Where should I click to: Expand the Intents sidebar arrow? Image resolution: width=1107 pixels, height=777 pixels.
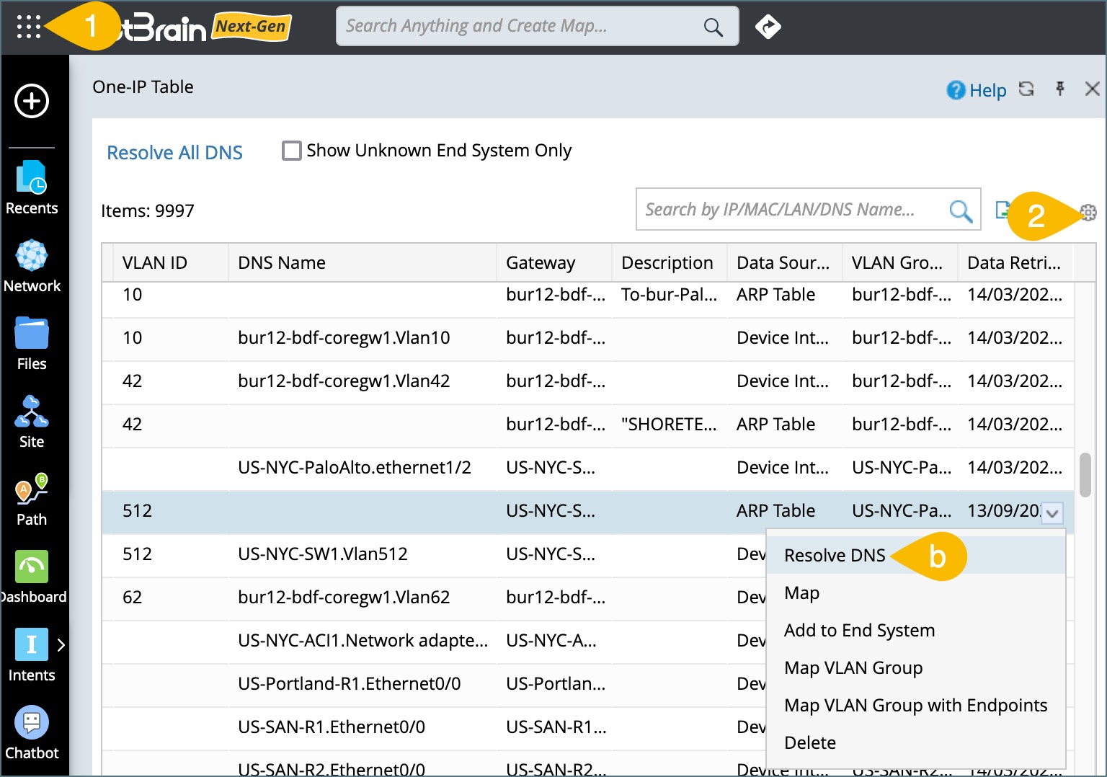(61, 644)
